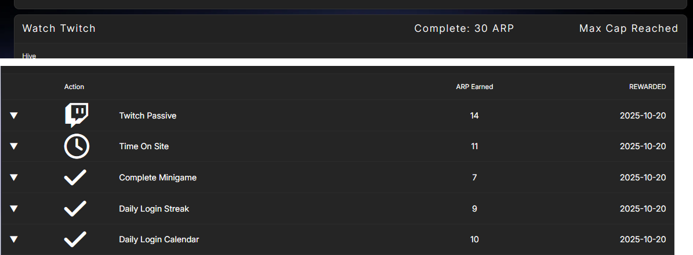This screenshot has height=255, width=693.
Task: Sort by the ARP Earned column header
Action: coord(474,87)
